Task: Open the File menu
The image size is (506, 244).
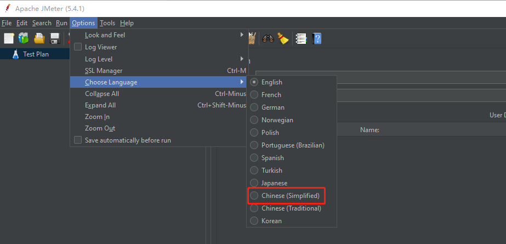Action: click(x=7, y=23)
